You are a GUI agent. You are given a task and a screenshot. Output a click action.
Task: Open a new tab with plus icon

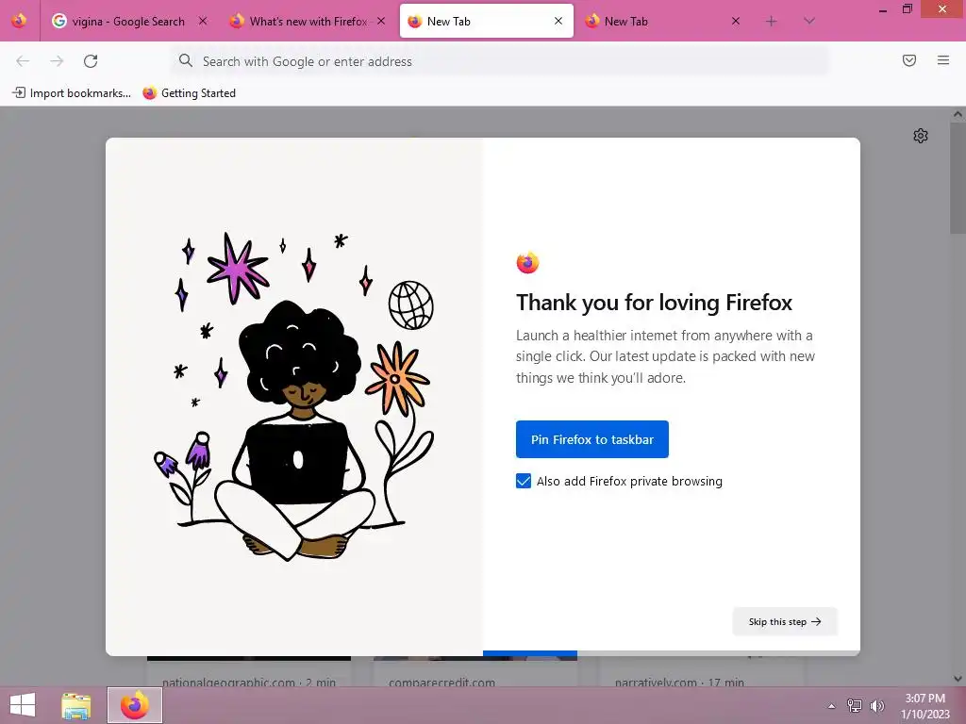coord(772,22)
